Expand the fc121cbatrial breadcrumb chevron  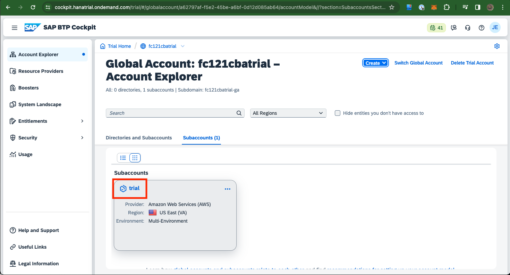[x=182, y=46]
